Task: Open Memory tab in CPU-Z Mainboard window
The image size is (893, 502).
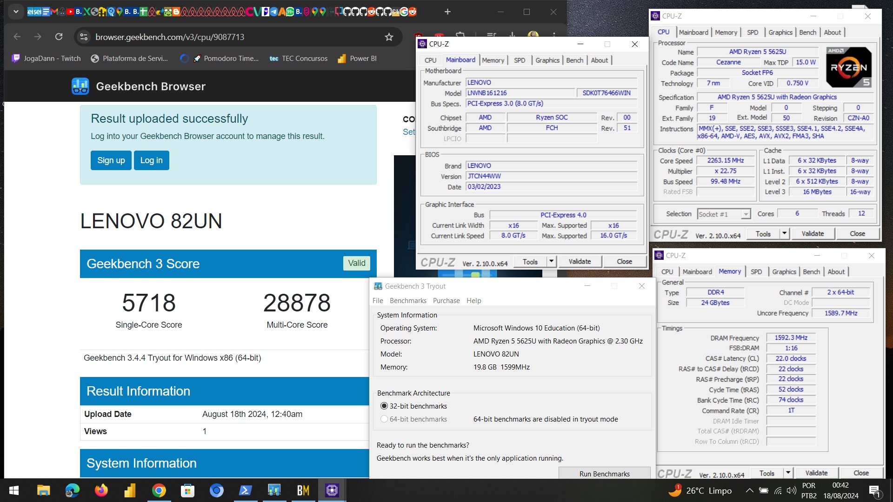Action: (x=493, y=60)
